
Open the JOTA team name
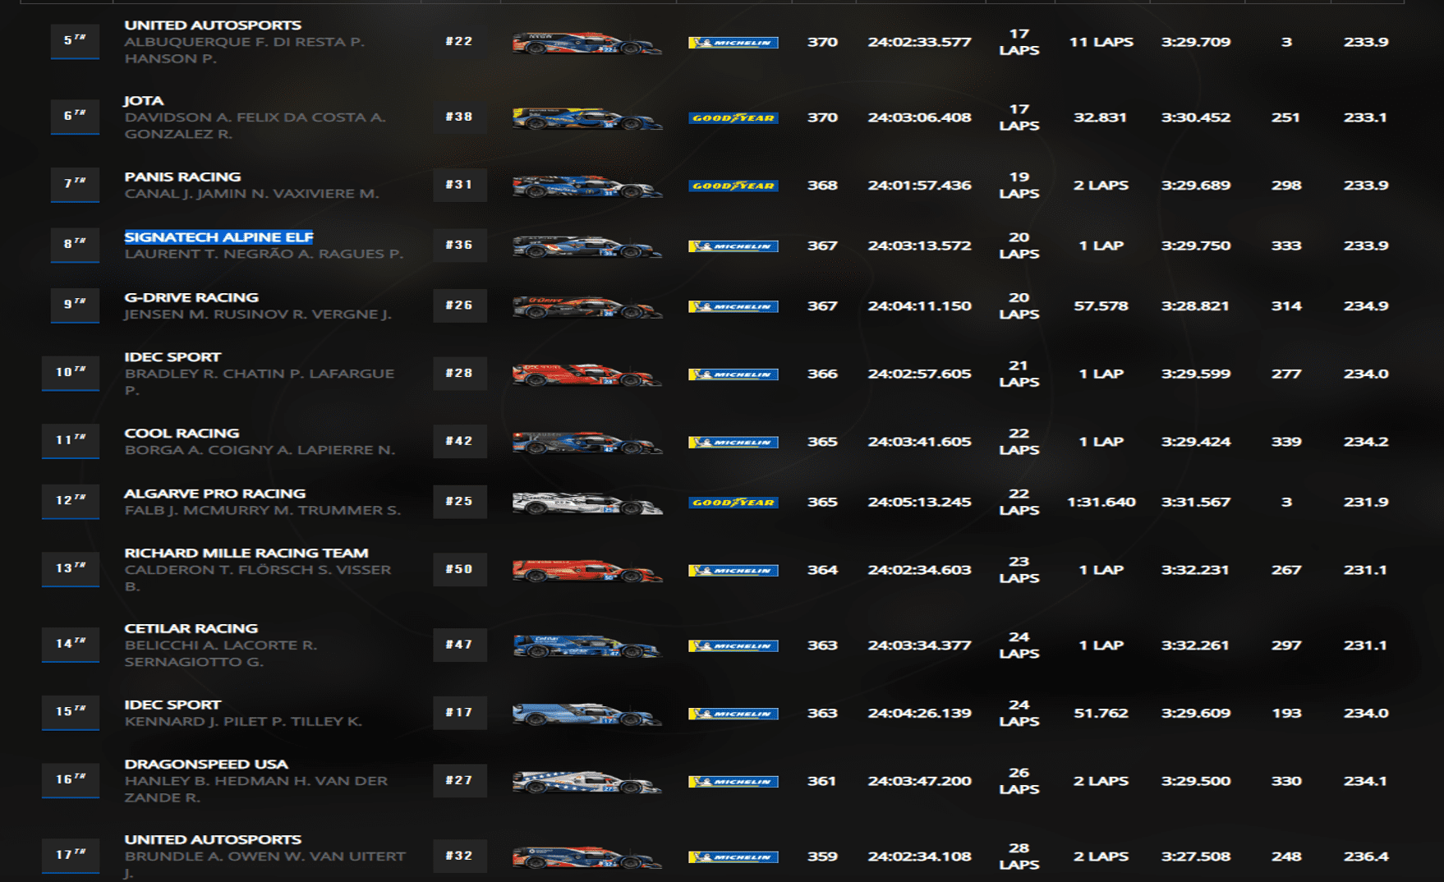[144, 101]
